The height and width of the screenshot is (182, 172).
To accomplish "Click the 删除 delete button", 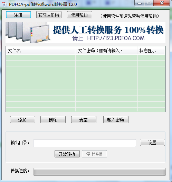I will pyautogui.click(x=53, y=120).
